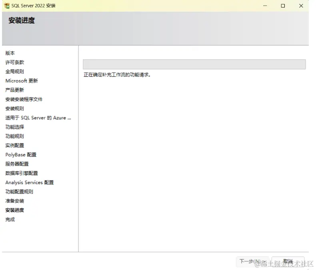Select the 服务器配置 step
Viewport: 316px width, 270px height.
click(17, 164)
